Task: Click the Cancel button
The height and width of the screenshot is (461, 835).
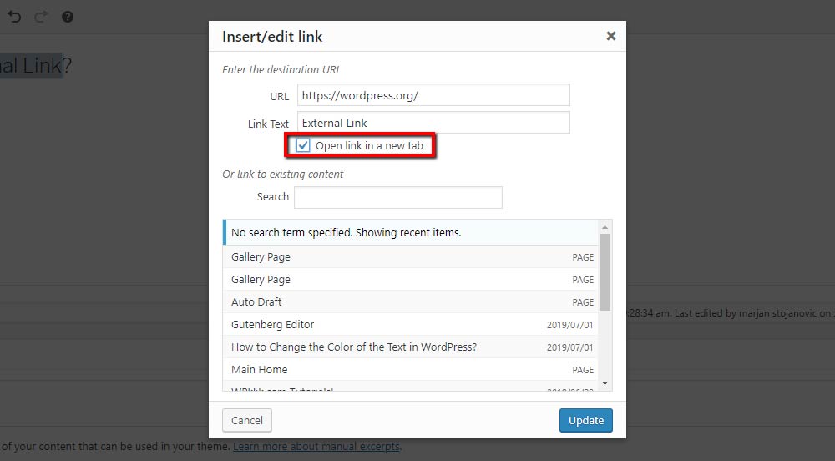Action: click(247, 420)
